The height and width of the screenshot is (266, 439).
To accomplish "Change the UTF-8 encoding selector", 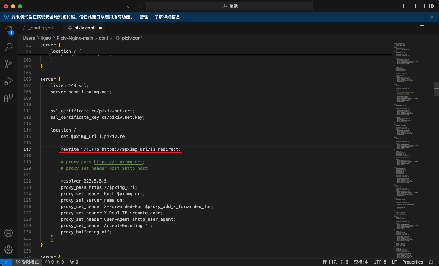I will point(380,262).
